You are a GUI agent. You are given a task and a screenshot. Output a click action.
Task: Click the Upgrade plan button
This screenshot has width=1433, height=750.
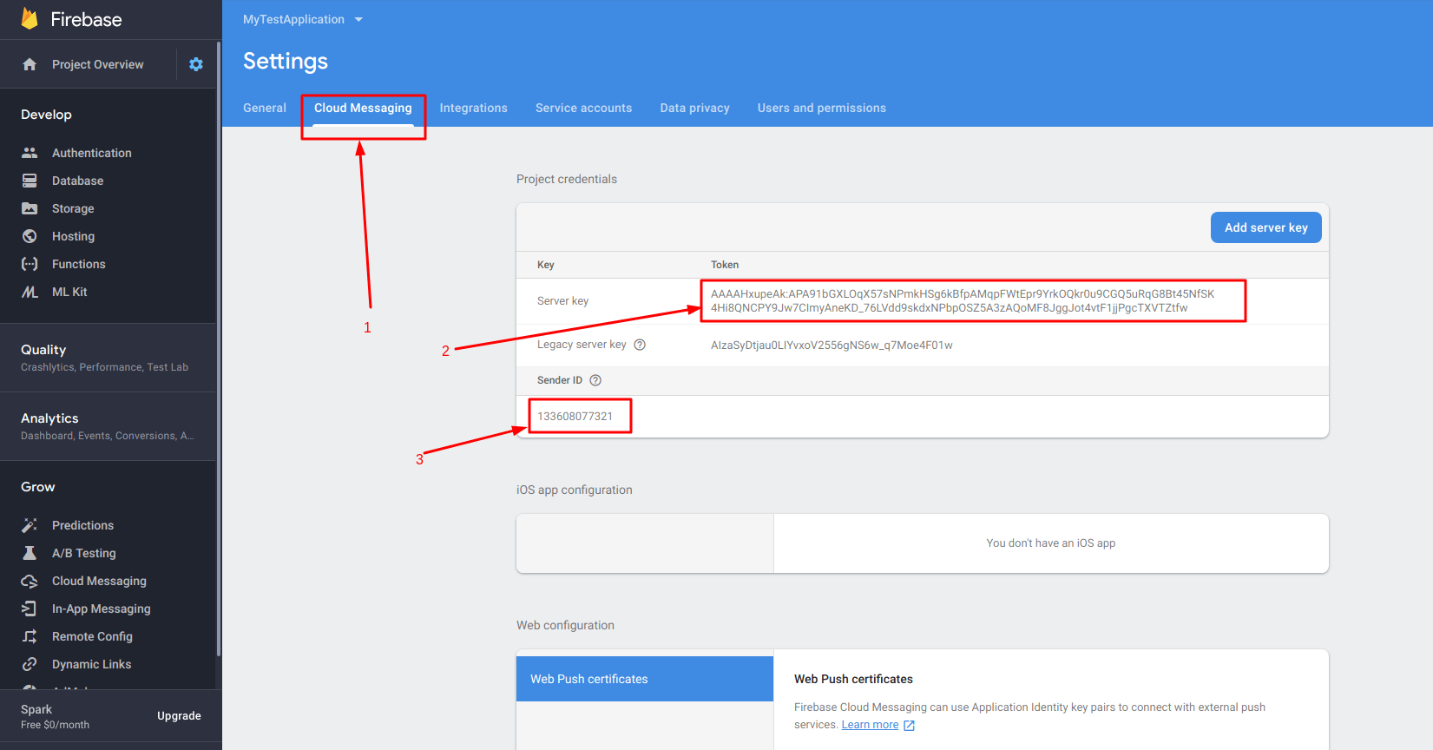179,716
